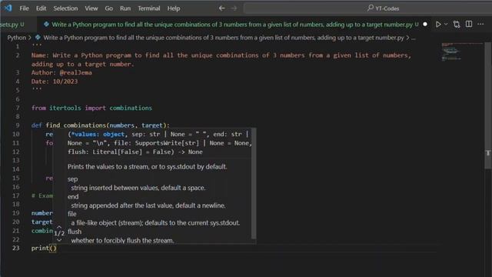Viewport: 492px width, 277px height.
Task: Click the signature help popup scrollbar
Action: 254,183
